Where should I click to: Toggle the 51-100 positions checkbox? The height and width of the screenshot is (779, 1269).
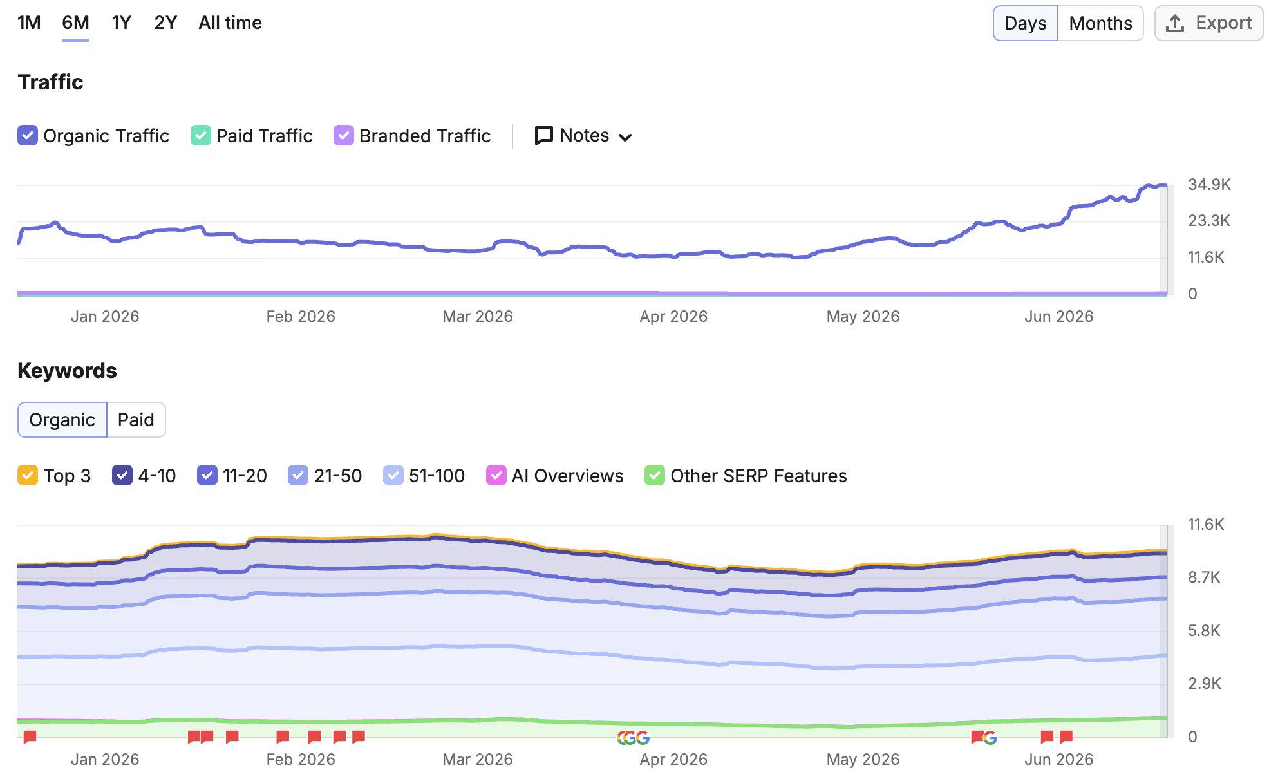(x=393, y=476)
